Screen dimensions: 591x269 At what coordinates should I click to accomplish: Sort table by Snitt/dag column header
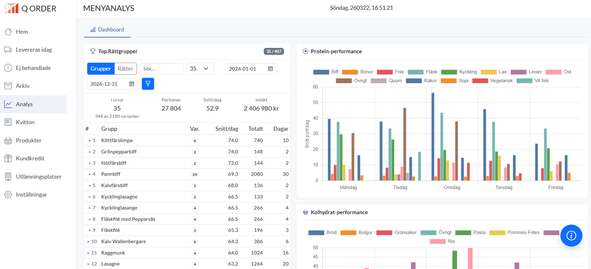point(227,129)
